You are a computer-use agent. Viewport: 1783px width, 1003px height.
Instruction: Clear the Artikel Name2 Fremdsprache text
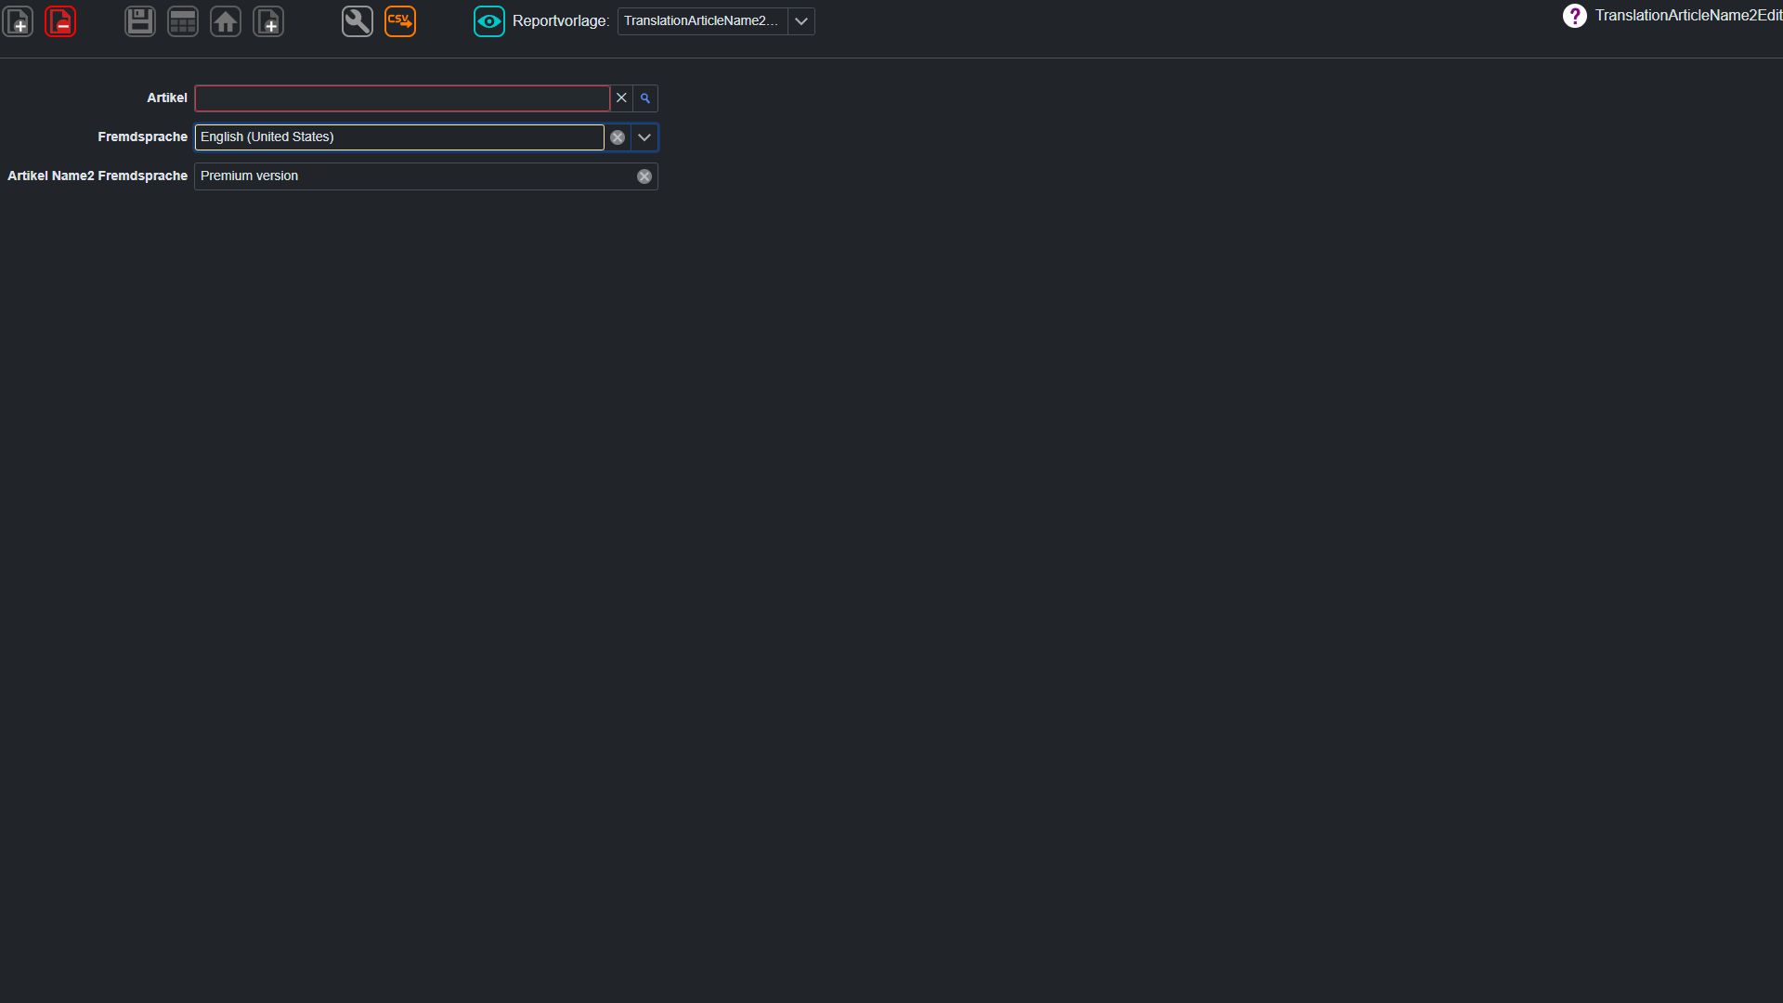click(644, 176)
